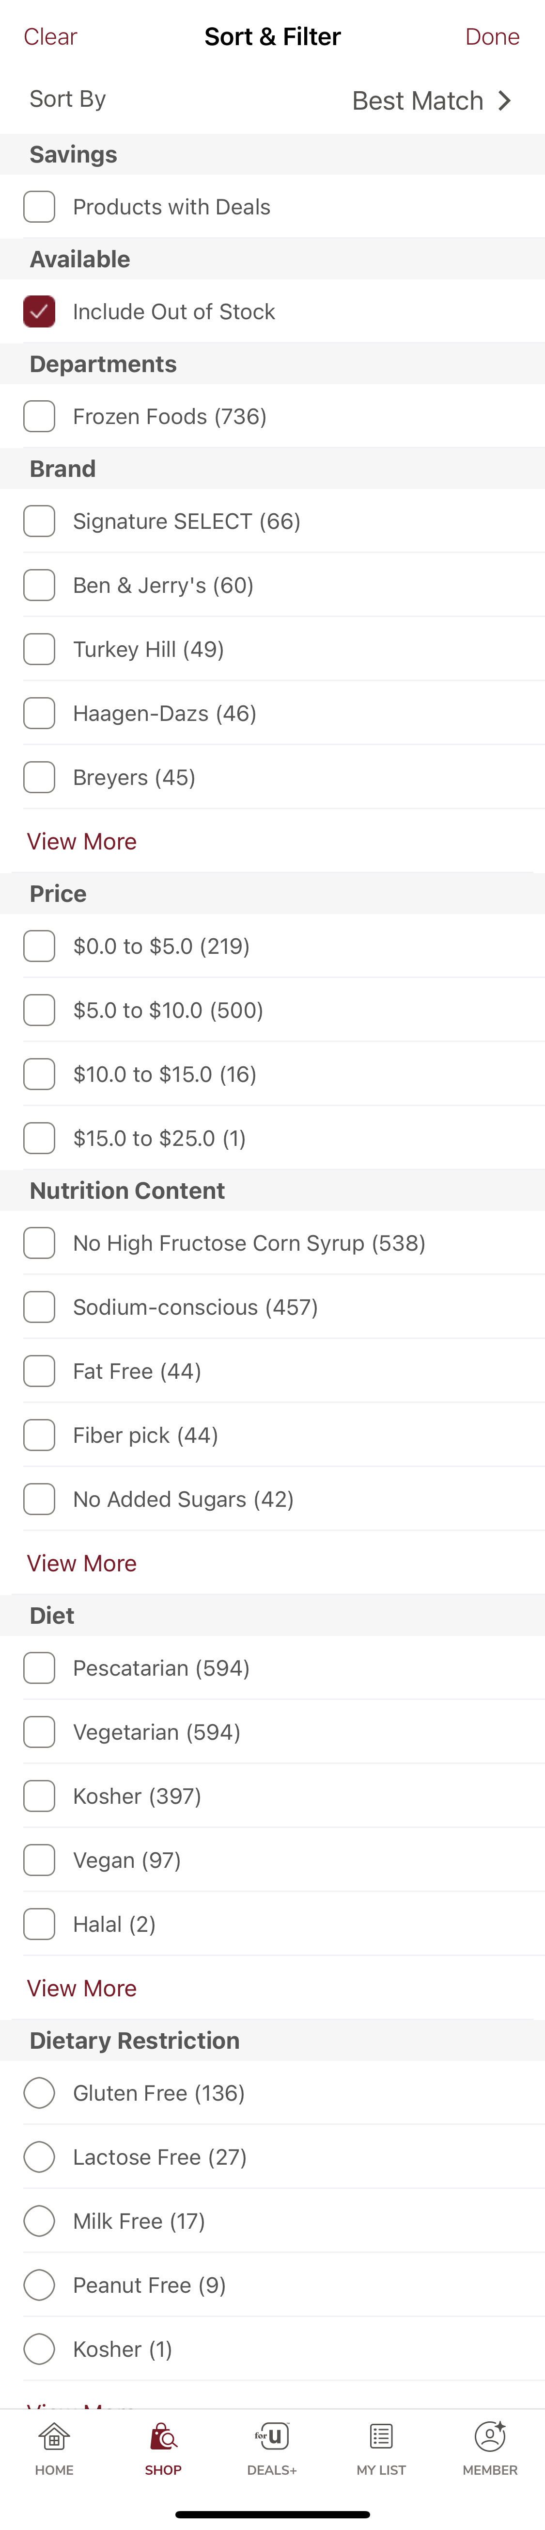Expand Diet list with View More
The height and width of the screenshot is (2530, 545).
(81, 1988)
